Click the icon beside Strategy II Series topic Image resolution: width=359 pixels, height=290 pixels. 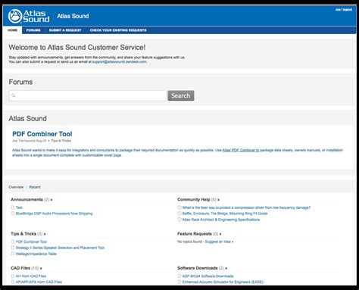point(13,248)
